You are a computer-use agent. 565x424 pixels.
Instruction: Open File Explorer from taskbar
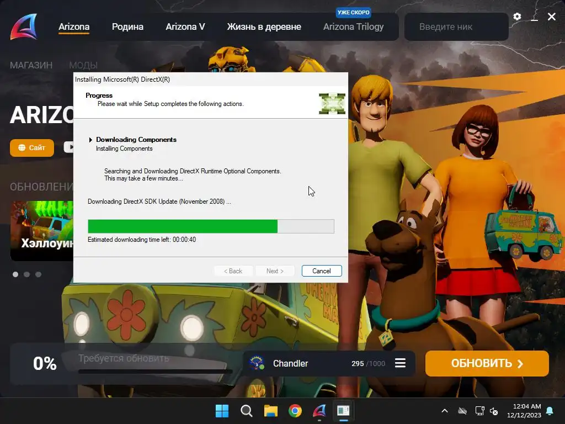click(x=270, y=411)
